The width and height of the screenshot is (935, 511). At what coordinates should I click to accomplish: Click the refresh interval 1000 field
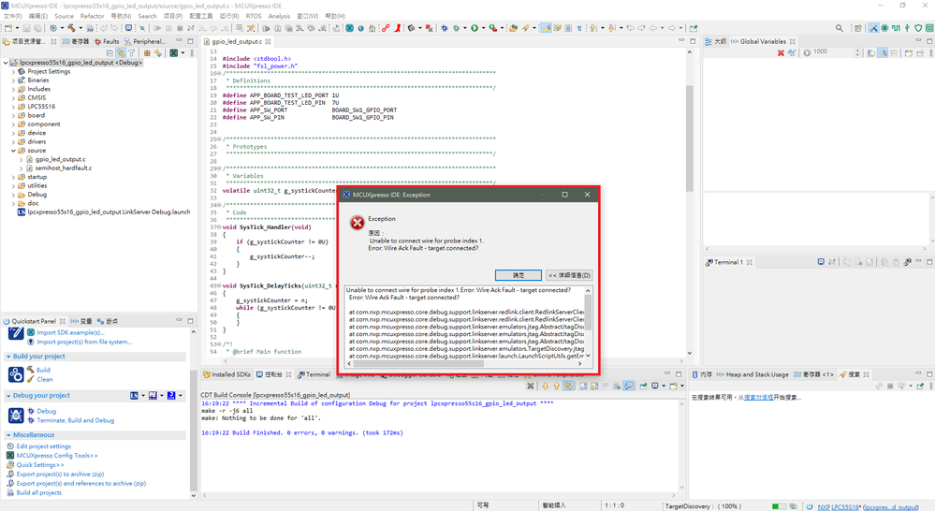833,52
